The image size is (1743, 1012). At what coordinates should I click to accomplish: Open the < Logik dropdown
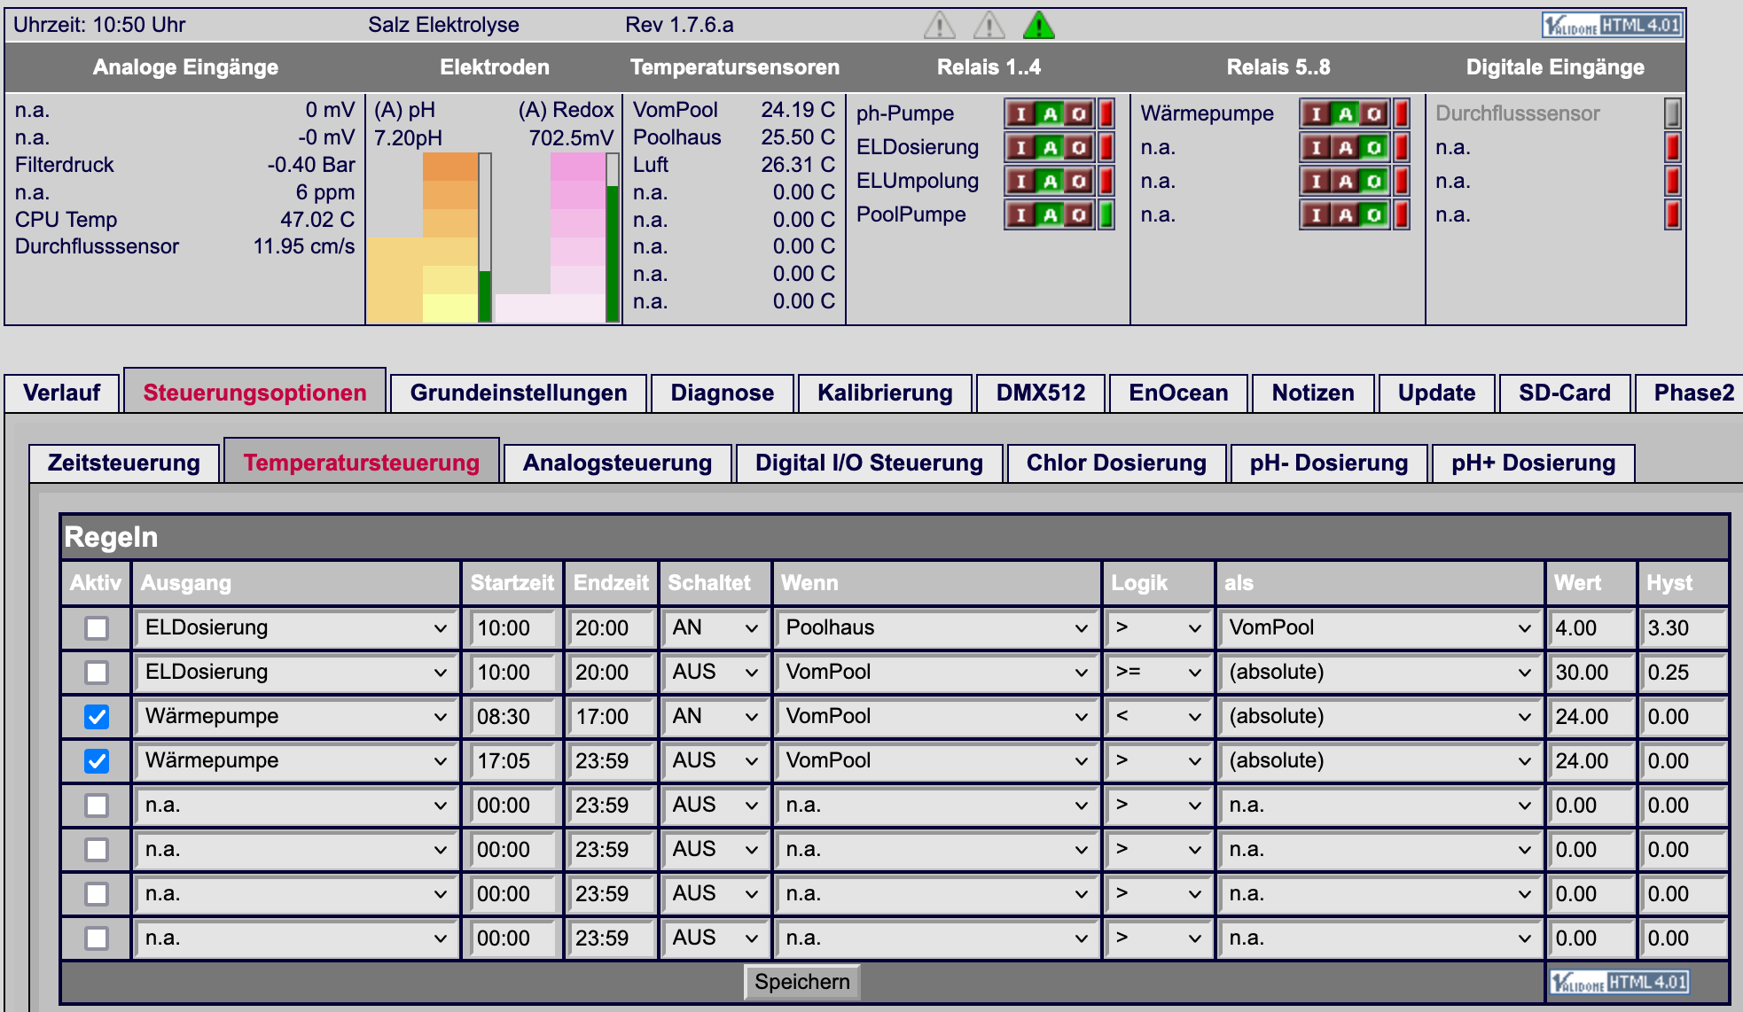click(1158, 716)
